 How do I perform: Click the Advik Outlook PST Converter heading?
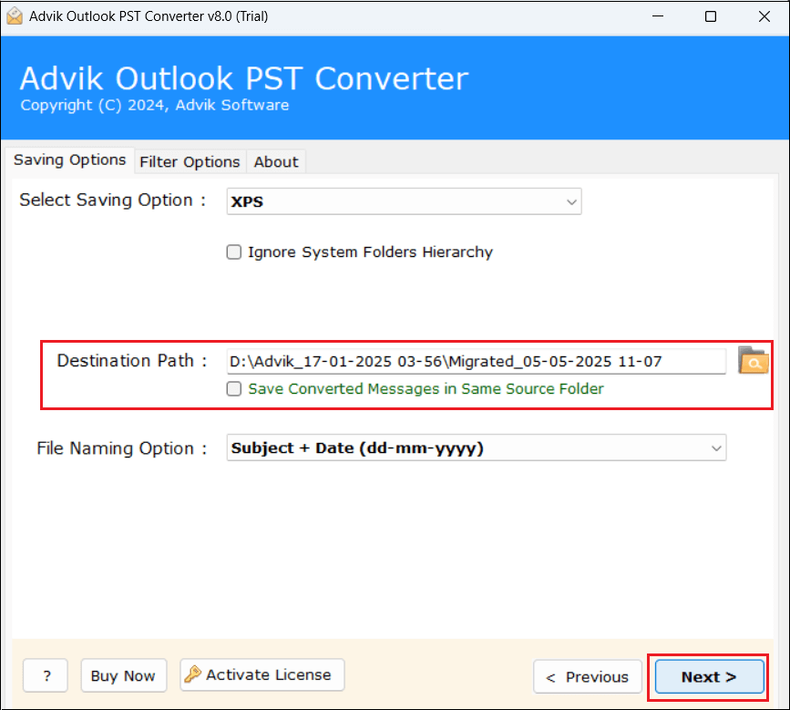pos(244,78)
